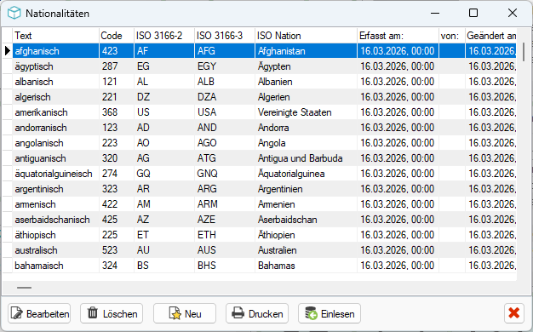Click code cell 423
The width and height of the screenshot is (533, 332).
[117, 51]
